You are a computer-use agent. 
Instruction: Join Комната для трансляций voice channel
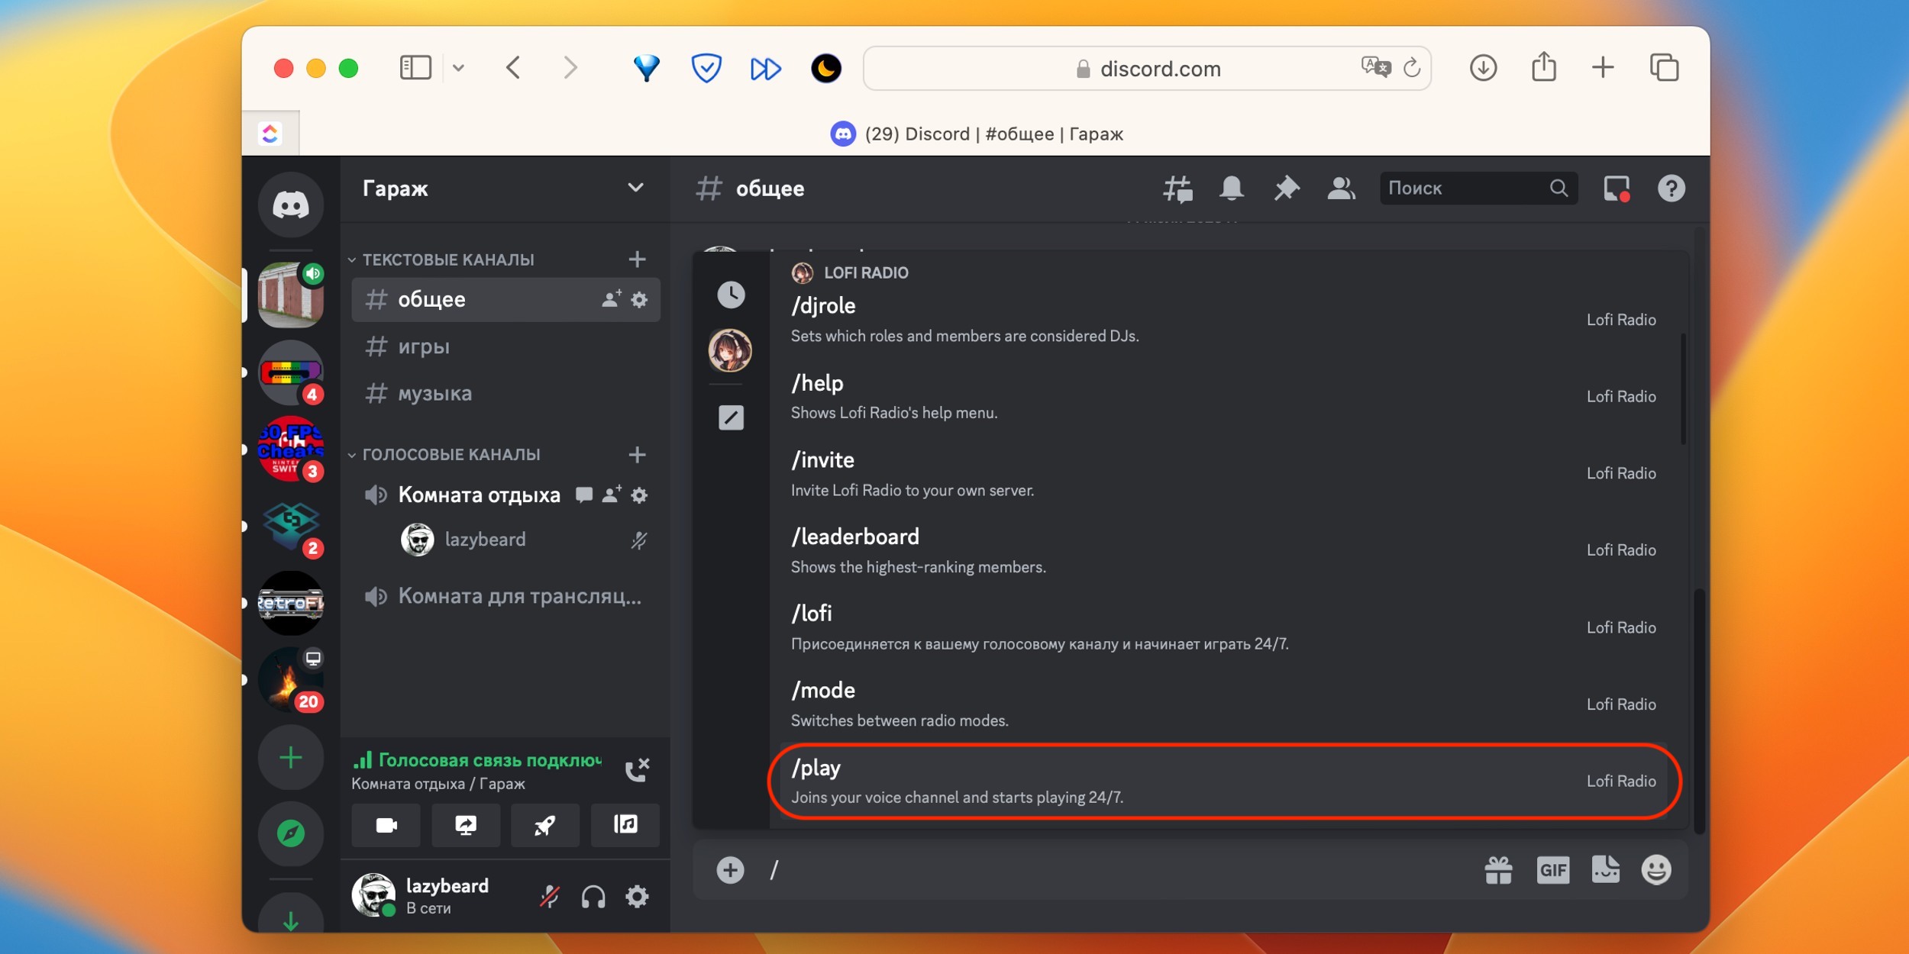506,596
